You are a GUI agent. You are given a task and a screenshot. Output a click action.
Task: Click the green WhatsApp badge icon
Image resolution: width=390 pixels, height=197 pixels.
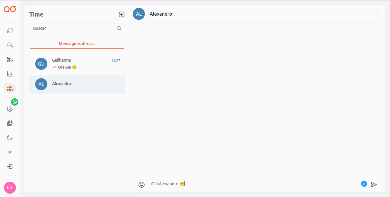tap(15, 102)
